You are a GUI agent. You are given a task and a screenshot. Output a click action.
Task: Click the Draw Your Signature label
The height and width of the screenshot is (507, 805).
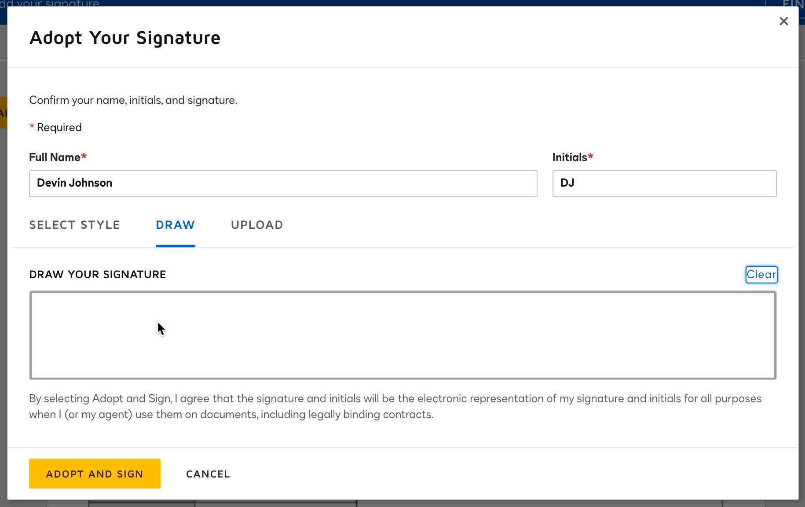pos(98,275)
